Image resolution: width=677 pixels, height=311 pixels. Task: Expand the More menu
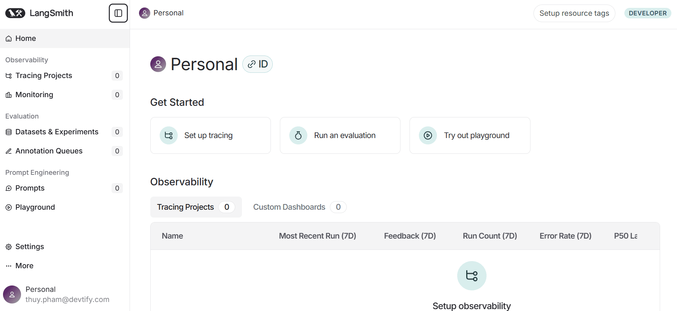24,266
